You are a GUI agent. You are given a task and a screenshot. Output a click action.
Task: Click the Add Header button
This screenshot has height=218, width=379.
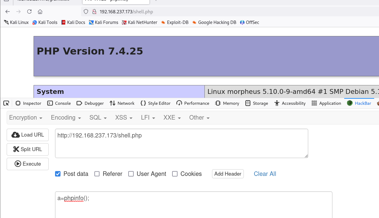click(228, 174)
